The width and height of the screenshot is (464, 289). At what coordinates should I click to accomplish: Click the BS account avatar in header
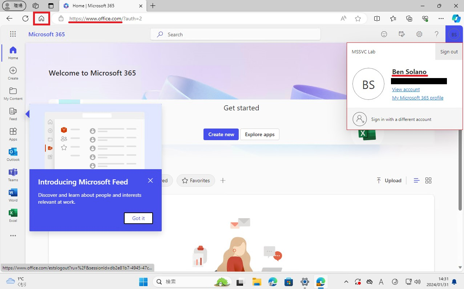coord(454,34)
